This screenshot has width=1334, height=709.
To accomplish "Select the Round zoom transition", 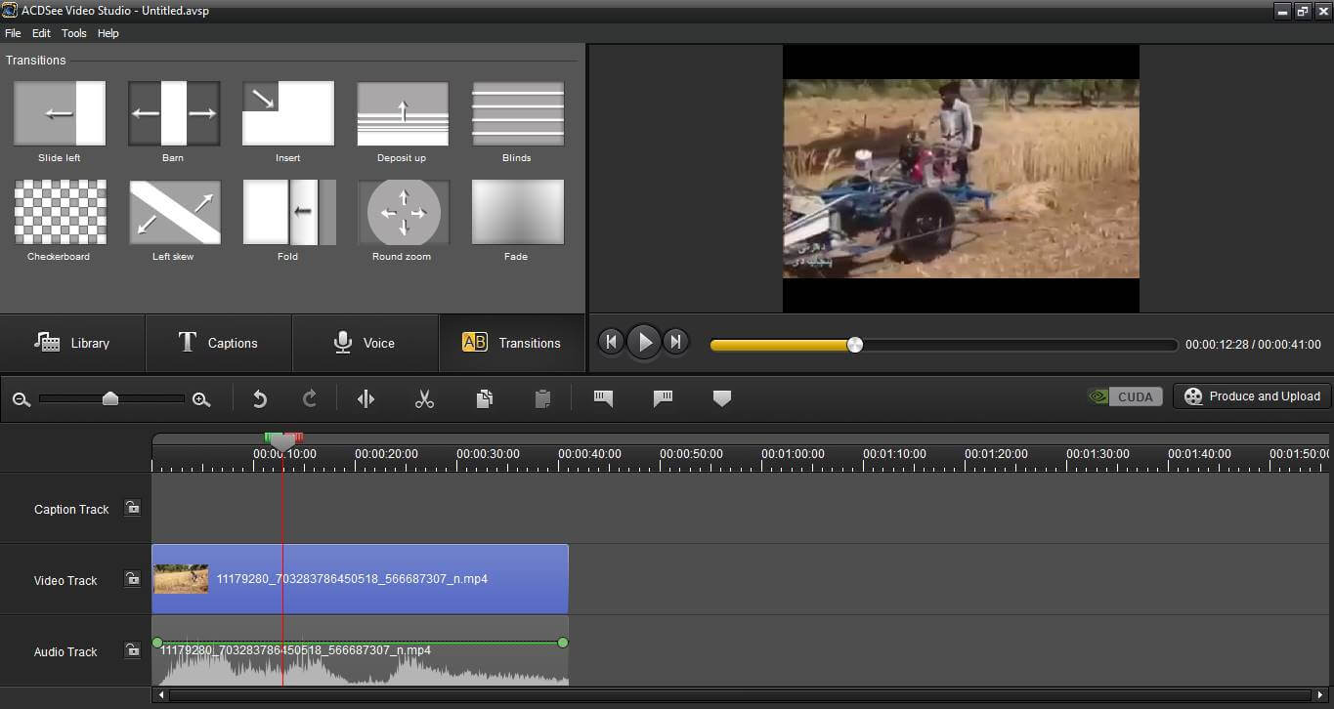I will [403, 212].
